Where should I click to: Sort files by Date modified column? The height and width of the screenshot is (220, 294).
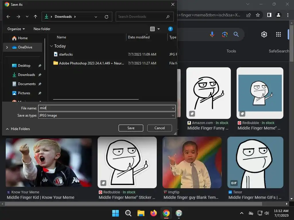point(139,37)
